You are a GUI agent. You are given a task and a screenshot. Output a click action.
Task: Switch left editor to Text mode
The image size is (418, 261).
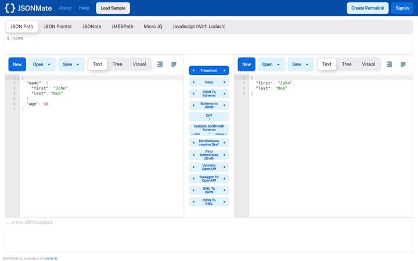coord(98,64)
